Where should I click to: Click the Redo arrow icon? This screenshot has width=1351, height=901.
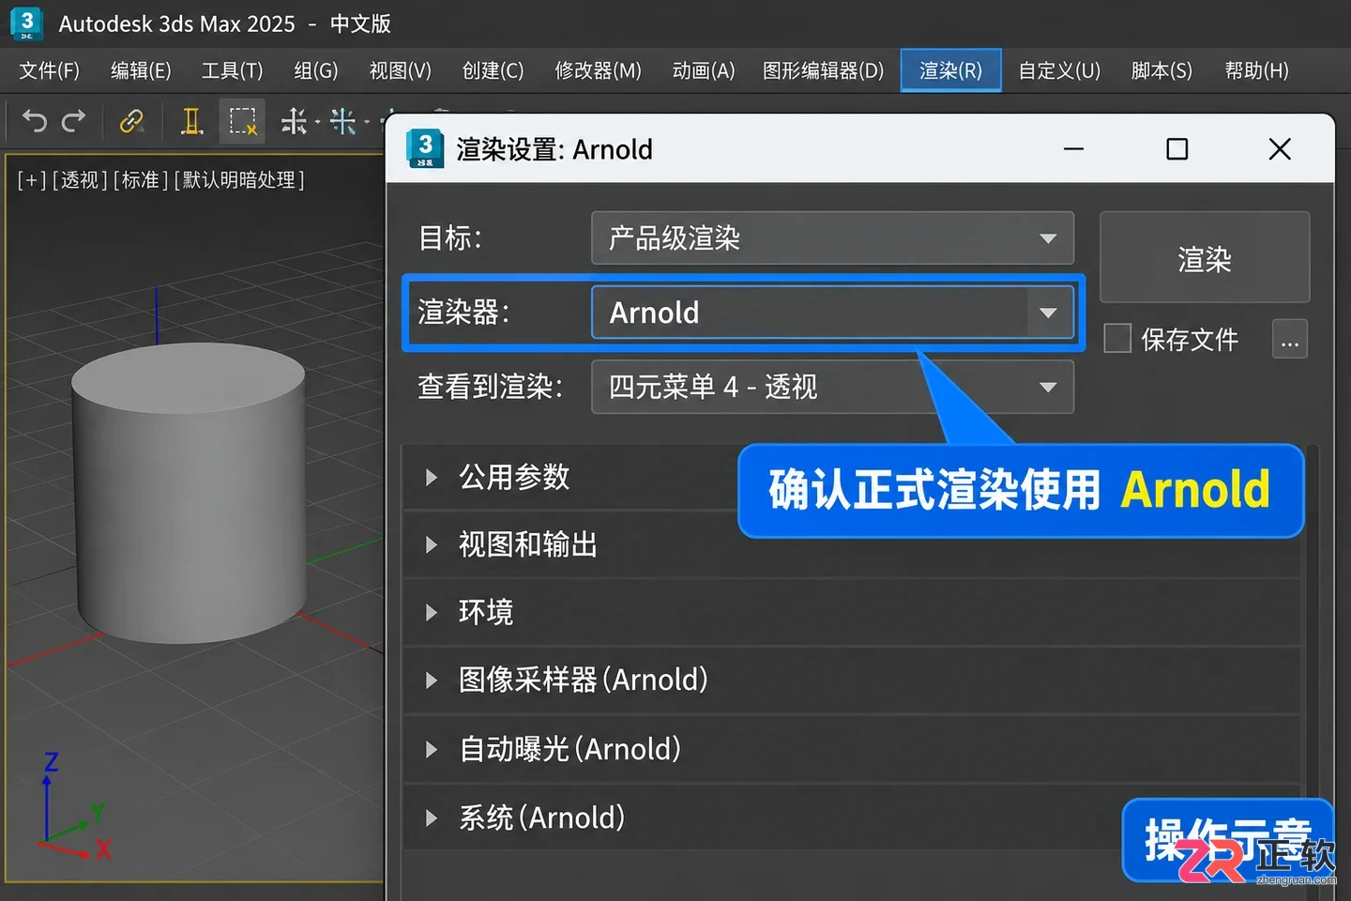click(x=73, y=121)
